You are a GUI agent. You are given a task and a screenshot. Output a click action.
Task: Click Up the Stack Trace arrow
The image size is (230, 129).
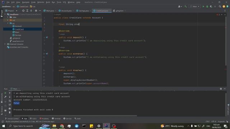10,93
